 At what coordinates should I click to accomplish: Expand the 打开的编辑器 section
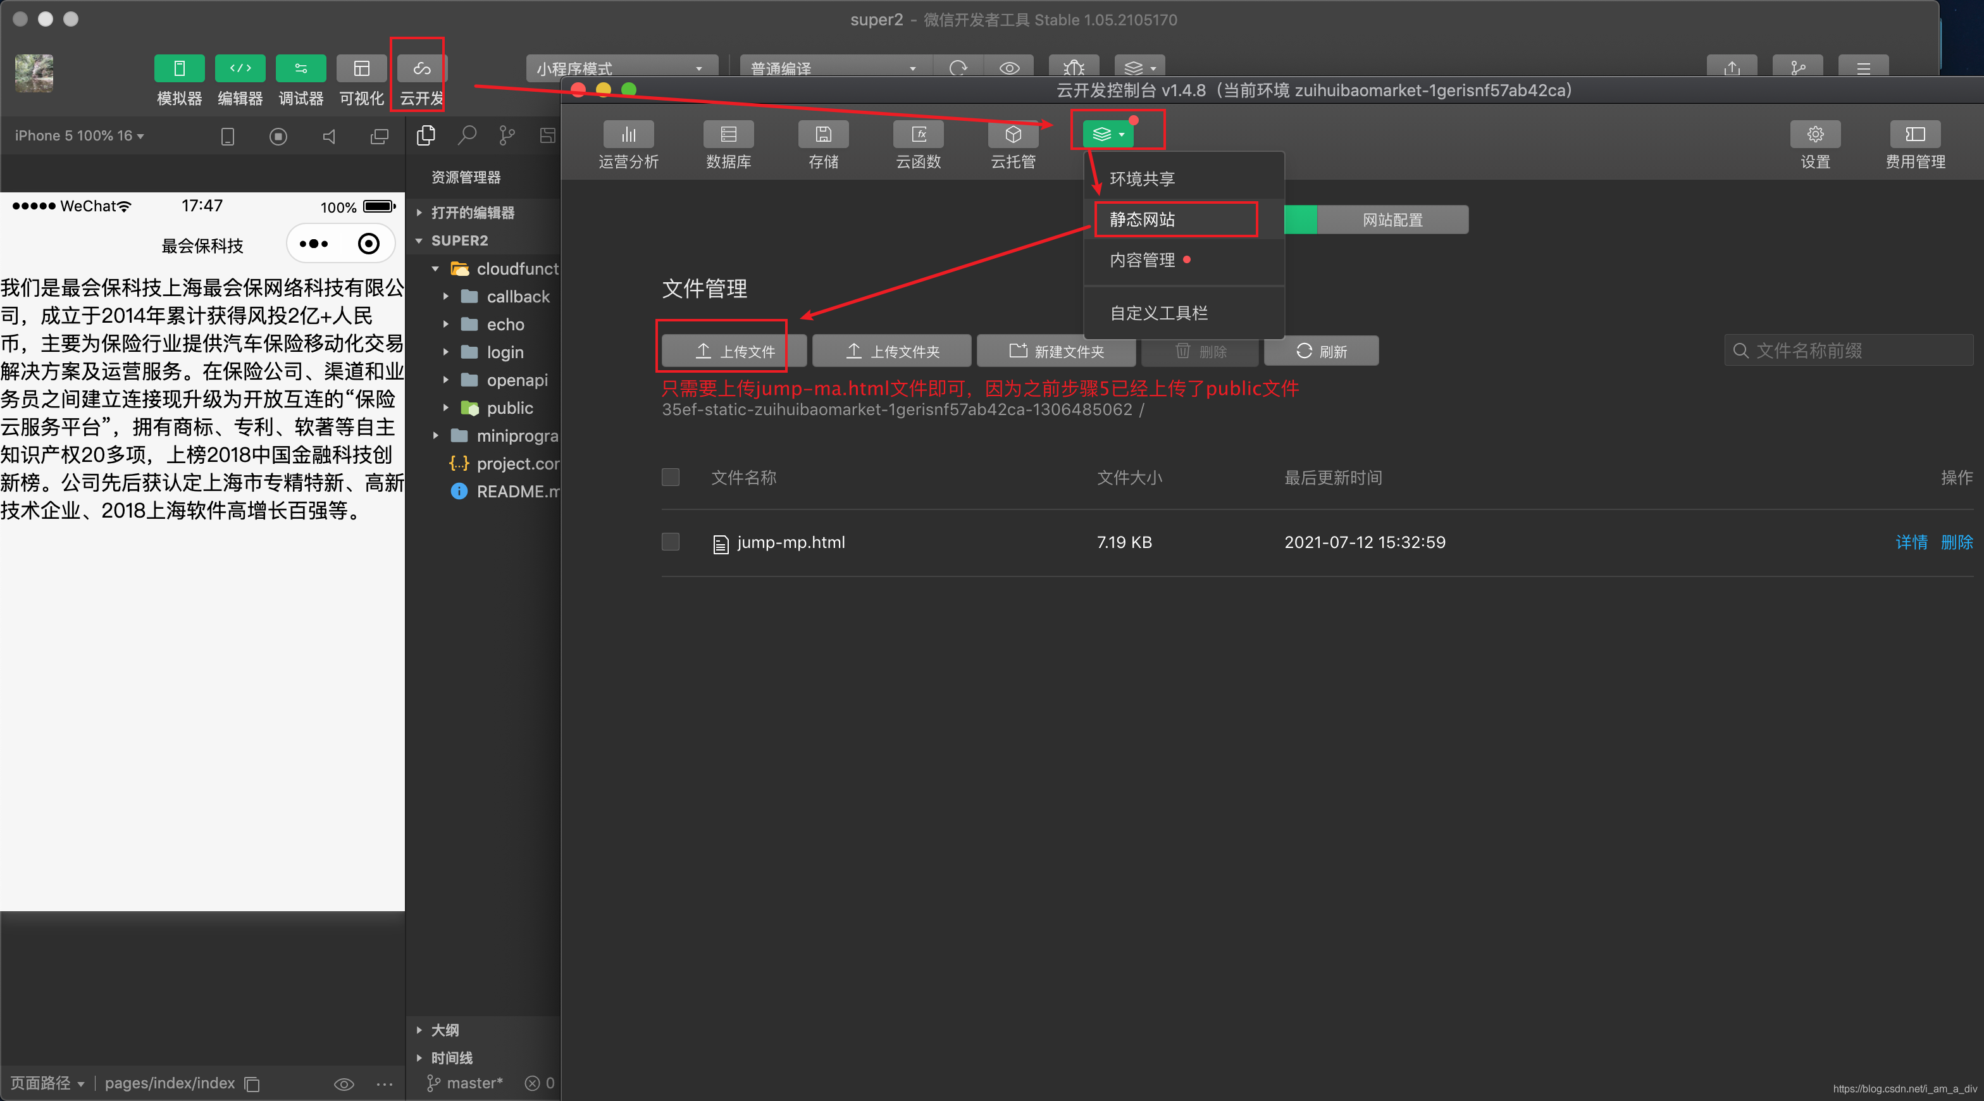pyautogui.click(x=484, y=213)
